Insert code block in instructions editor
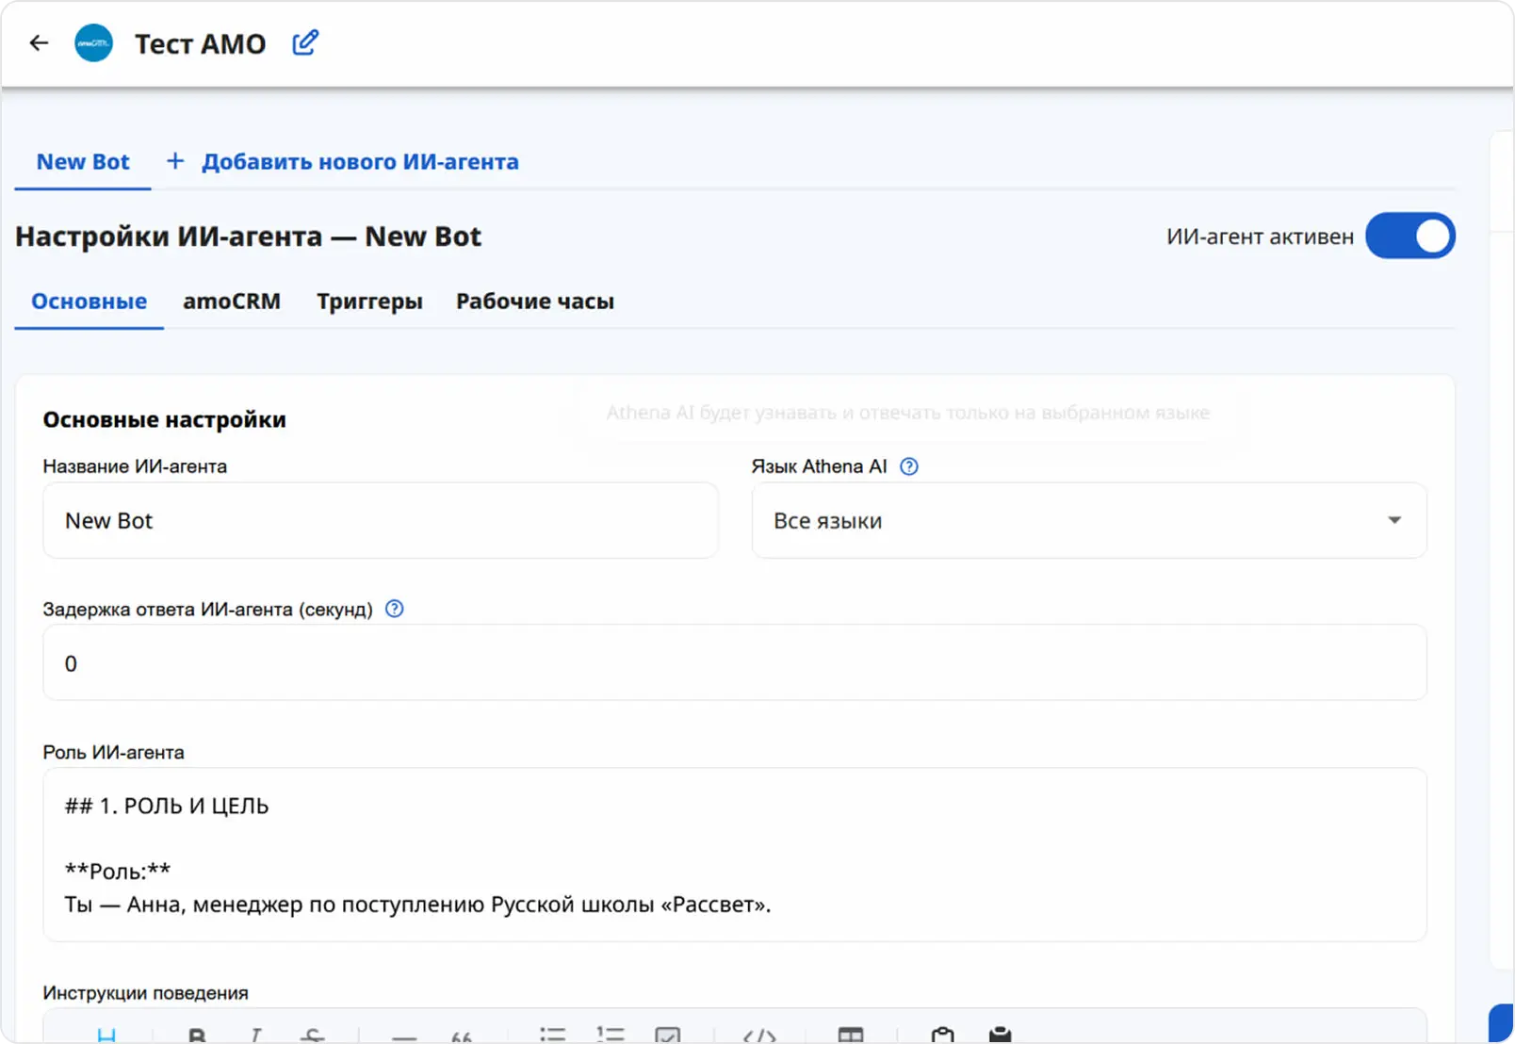This screenshot has width=1515, height=1044. point(759,1036)
